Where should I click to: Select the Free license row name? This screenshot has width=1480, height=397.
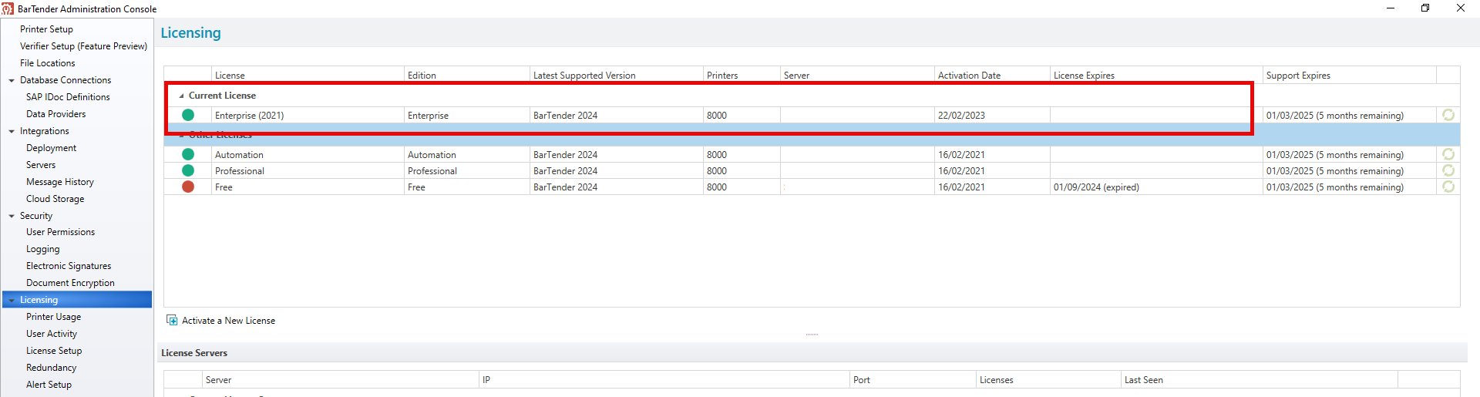click(224, 187)
